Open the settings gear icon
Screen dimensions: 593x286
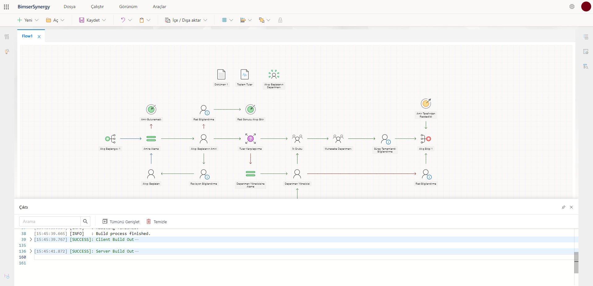click(572, 6)
